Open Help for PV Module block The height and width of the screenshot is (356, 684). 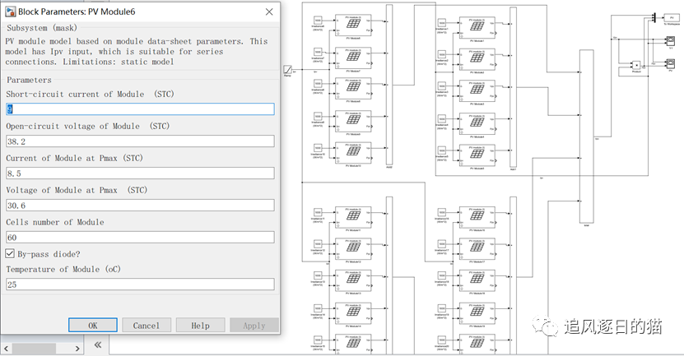pyautogui.click(x=200, y=326)
